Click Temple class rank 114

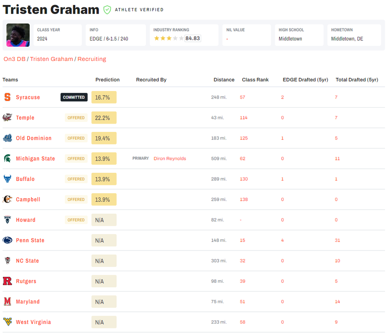pyautogui.click(x=244, y=118)
